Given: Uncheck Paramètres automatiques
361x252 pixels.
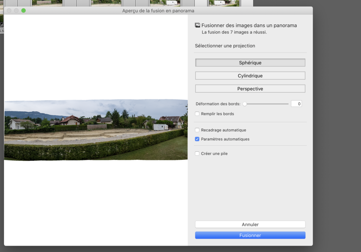Looking at the screenshot, I should (197, 139).
